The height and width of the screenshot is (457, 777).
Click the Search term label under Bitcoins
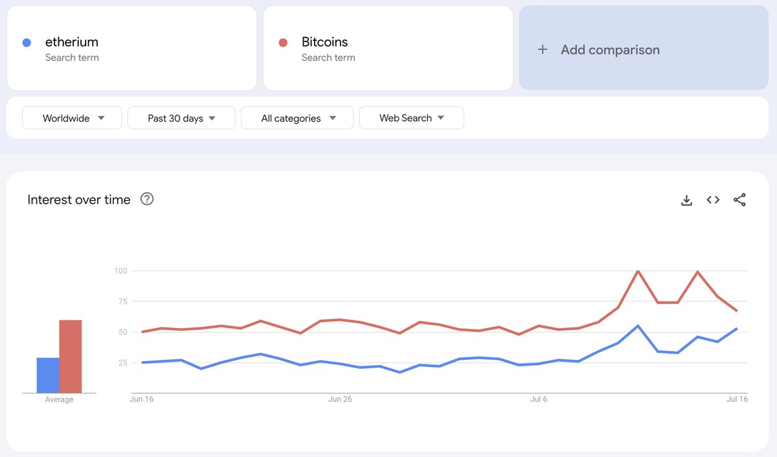pos(328,58)
